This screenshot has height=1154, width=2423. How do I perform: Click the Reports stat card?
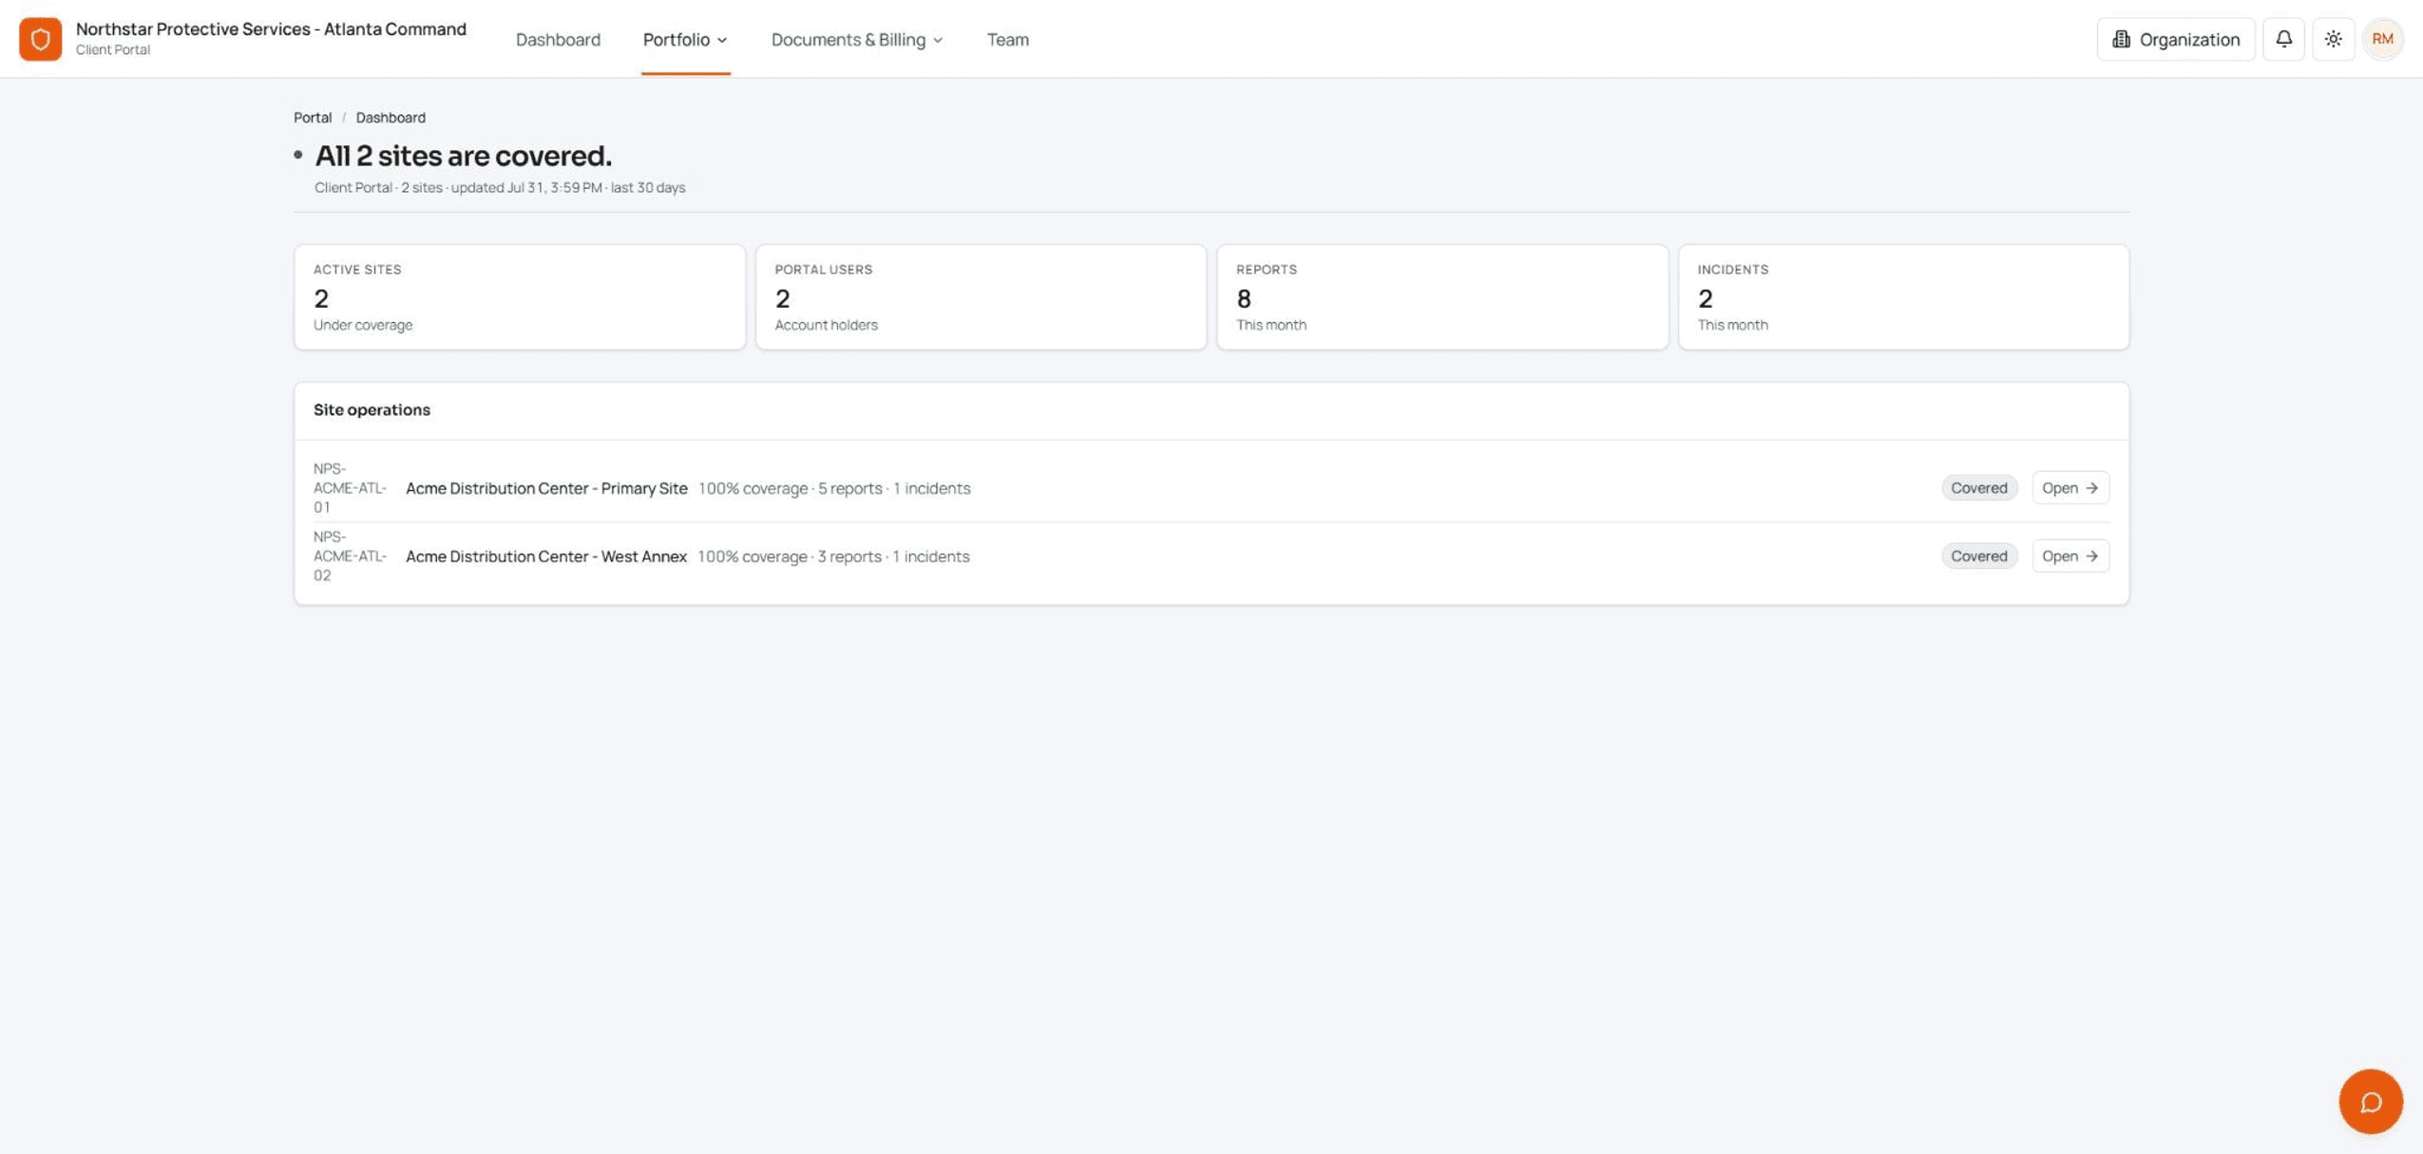point(1442,297)
